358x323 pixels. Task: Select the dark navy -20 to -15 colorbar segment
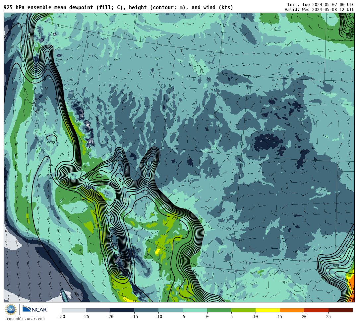coord(122,310)
